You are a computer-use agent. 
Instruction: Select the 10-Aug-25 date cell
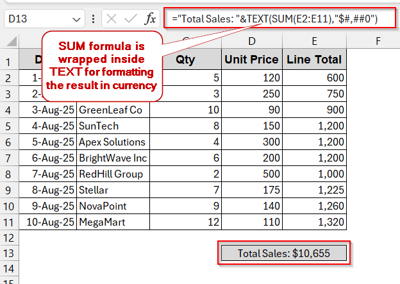pyautogui.click(x=48, y=222)
